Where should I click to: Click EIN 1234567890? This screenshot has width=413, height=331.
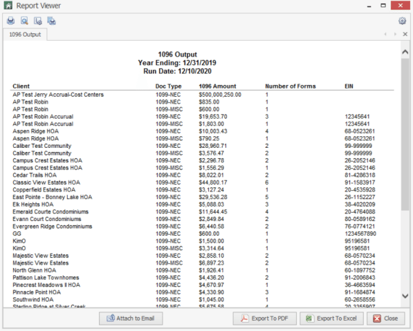[360, 234]
